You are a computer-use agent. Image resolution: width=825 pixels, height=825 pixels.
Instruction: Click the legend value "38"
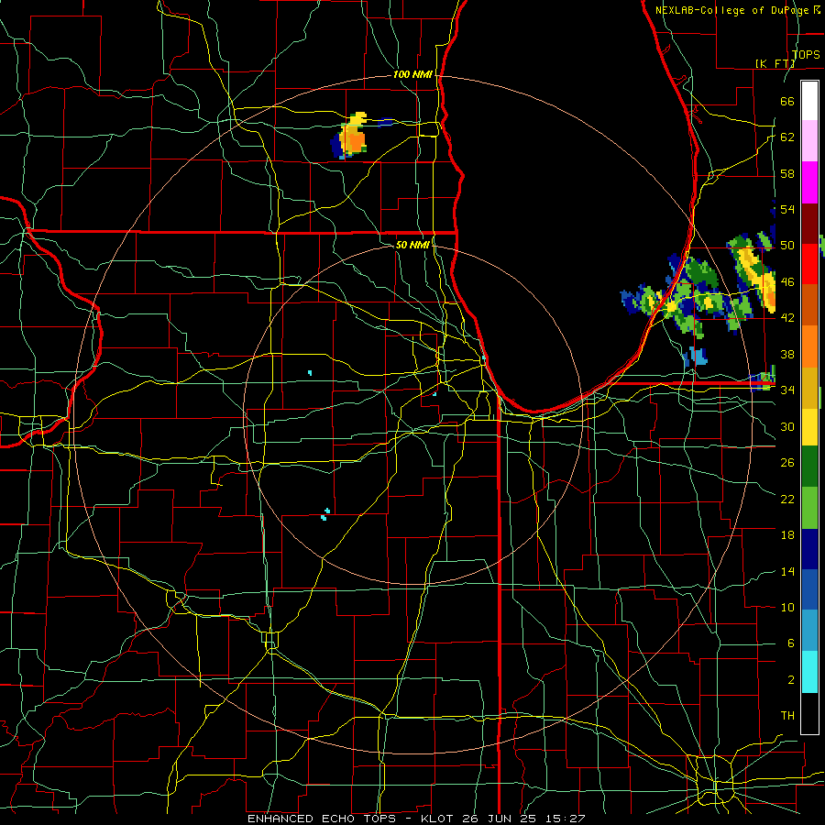[x=787, y=354]
